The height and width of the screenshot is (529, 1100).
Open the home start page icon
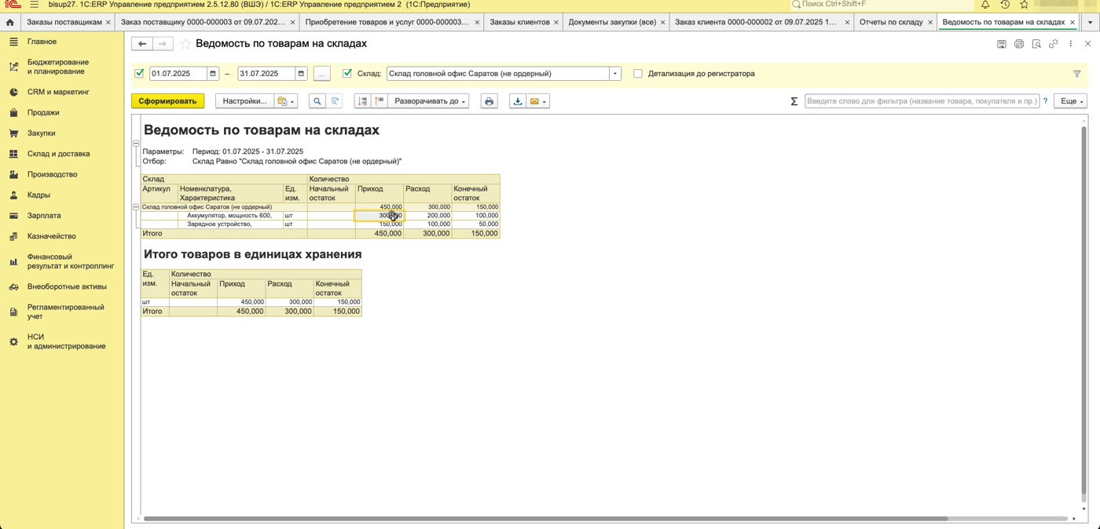coord(10,23)
